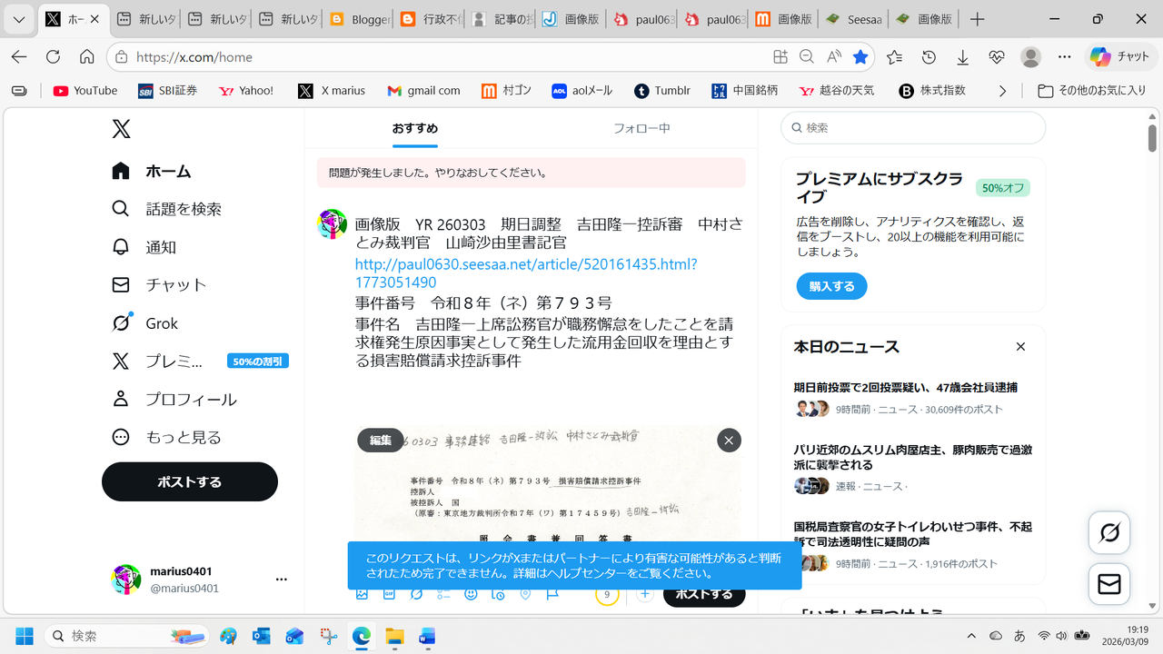This screenshot has width=1163, height=654.
Task: Show more bookmarks bar items
Action: 1002,91
